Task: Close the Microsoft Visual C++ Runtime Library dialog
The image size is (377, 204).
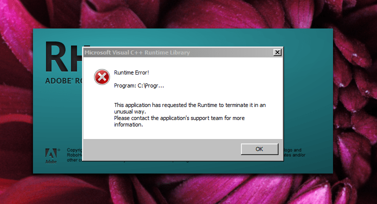Action: (277, 52)
